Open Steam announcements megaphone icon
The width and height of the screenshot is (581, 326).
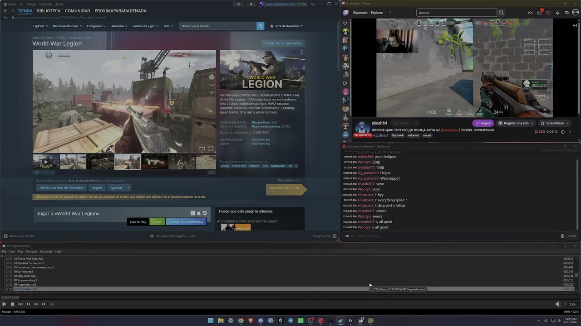[x=238, y=4]
